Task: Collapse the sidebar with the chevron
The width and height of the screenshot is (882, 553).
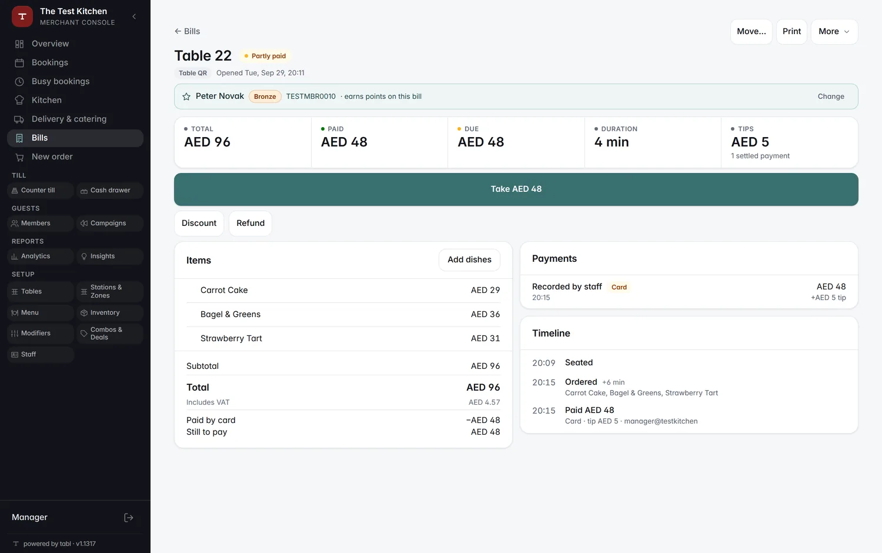Action: pos(134,16)
